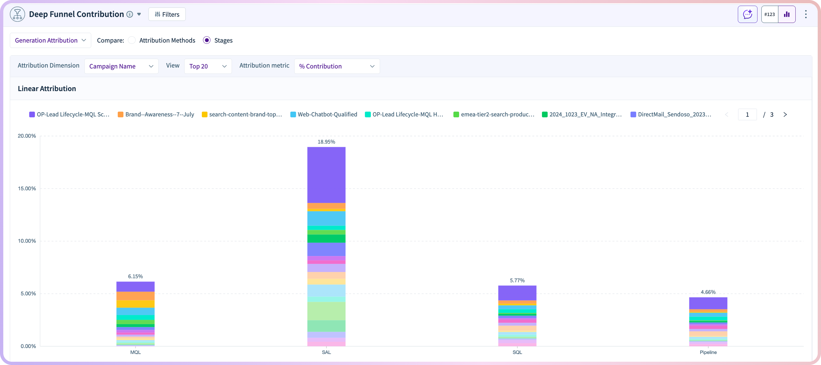Image resolution: width=821 pixels, height=365 pixels.
Task: Click the top purple SAL bar segment
Action: point(326,175)
